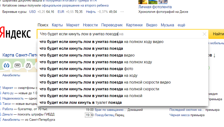Open the Недвижимость link
Viewport: 224px width, 127px height.
tap(13, 98)
